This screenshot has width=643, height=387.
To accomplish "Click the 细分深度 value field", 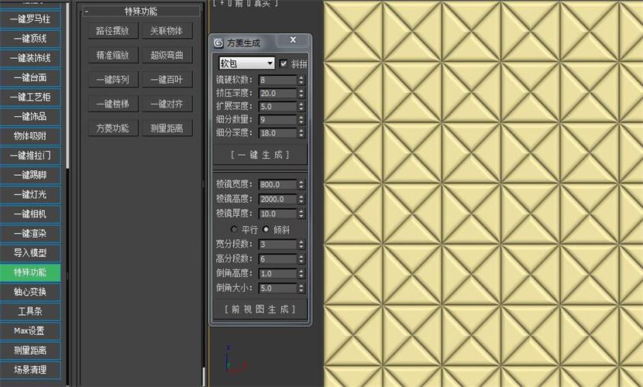I will [x=277, y=133].
